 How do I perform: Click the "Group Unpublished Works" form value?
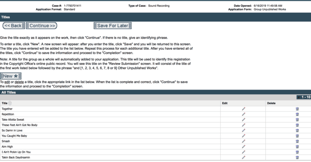click(x=270, y=9)
